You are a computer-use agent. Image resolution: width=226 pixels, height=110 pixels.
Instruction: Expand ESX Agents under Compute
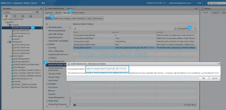pyautogui.click(x=10, y=36)
